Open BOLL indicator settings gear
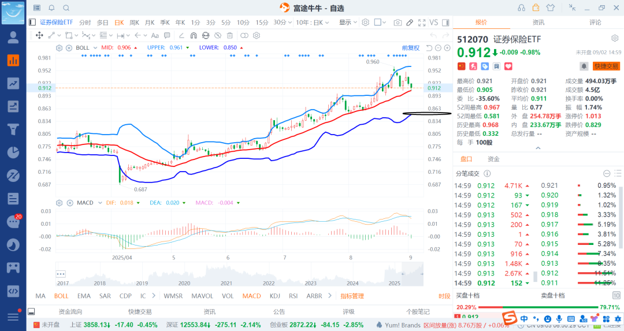 (x=60, y=48)
